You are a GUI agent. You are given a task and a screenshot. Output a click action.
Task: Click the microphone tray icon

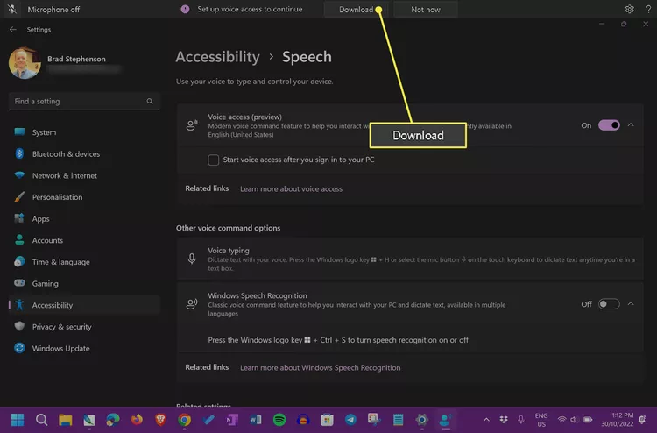coord(521,419)
